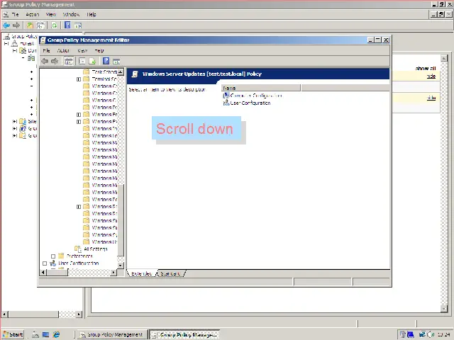Expand Terminal Services folder in editor tree
Screen dimensions: 454x340
pyautogui.click(x=79, y=79)
